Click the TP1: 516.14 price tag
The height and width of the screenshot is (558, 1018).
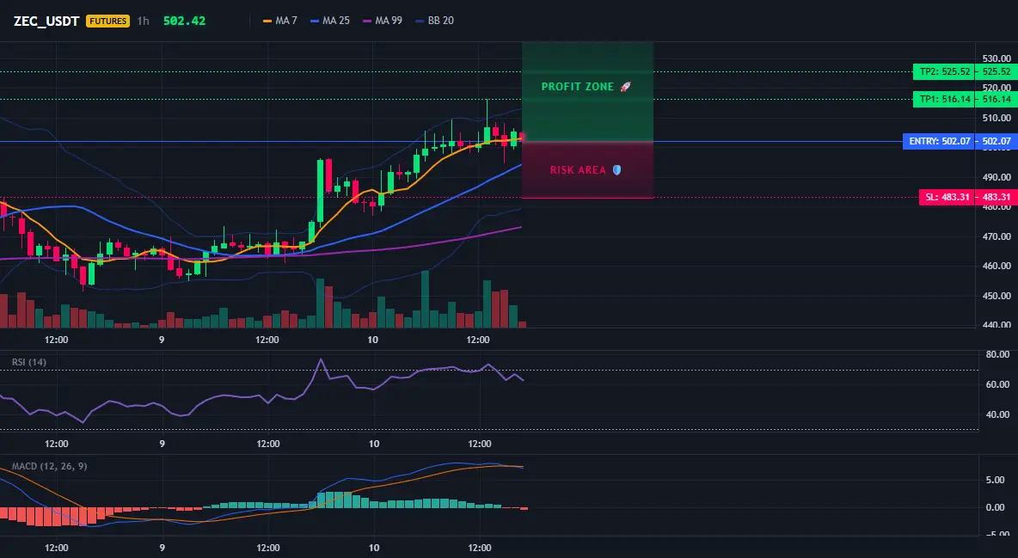tap(942, 100)
